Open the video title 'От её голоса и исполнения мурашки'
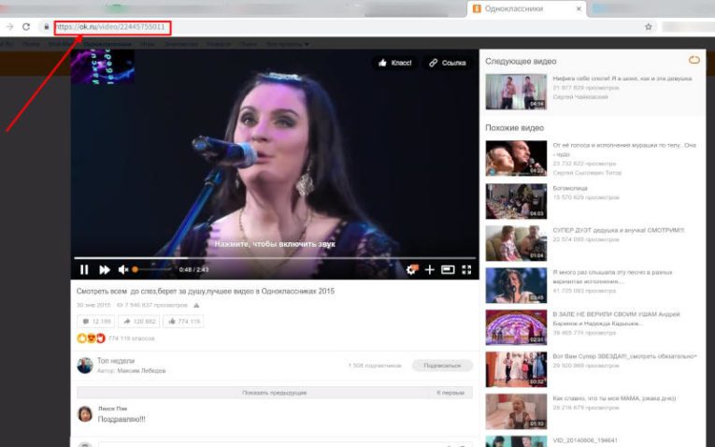This screenshot has height=447, width=715. tap(624, 149)
